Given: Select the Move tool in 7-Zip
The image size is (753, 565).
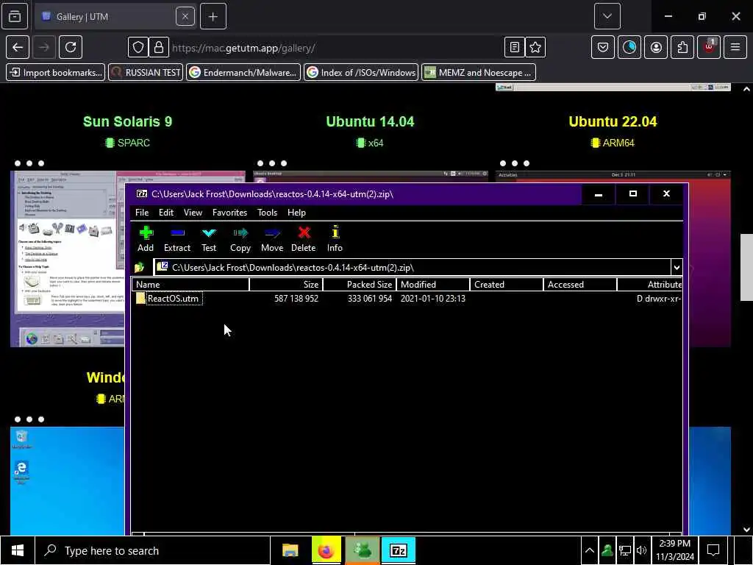Looking at the screenshot, I should pos(272,239).
